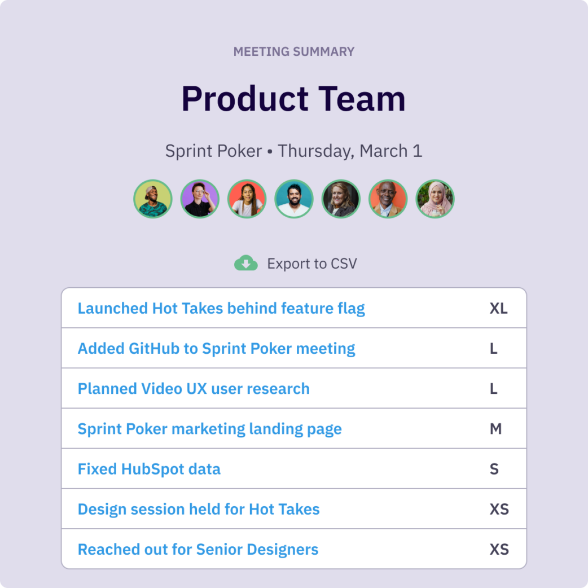
Task: Click the XL estimate for Hot Takes launch
Action: 498,308
